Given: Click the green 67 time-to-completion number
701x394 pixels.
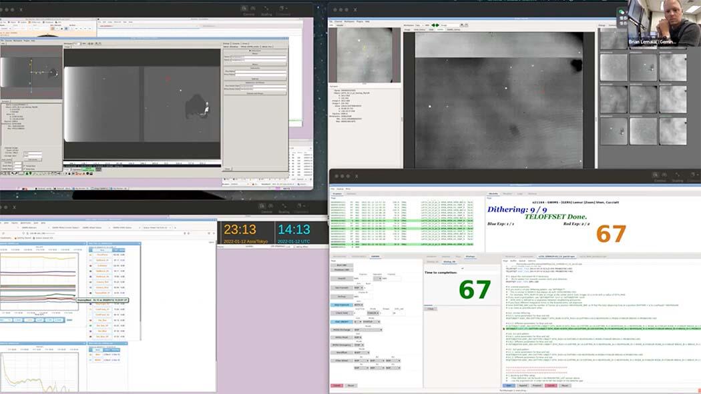Looking at the screenshot, I should [x=474, y=289].
